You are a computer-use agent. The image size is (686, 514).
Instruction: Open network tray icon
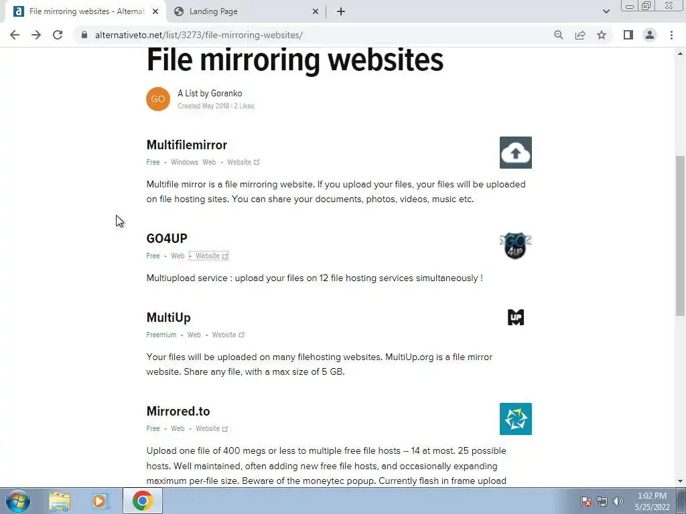[x=602, y=501]
